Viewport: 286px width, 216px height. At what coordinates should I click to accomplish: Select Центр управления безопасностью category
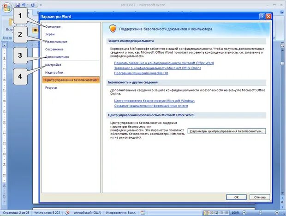tap(71, 80)
